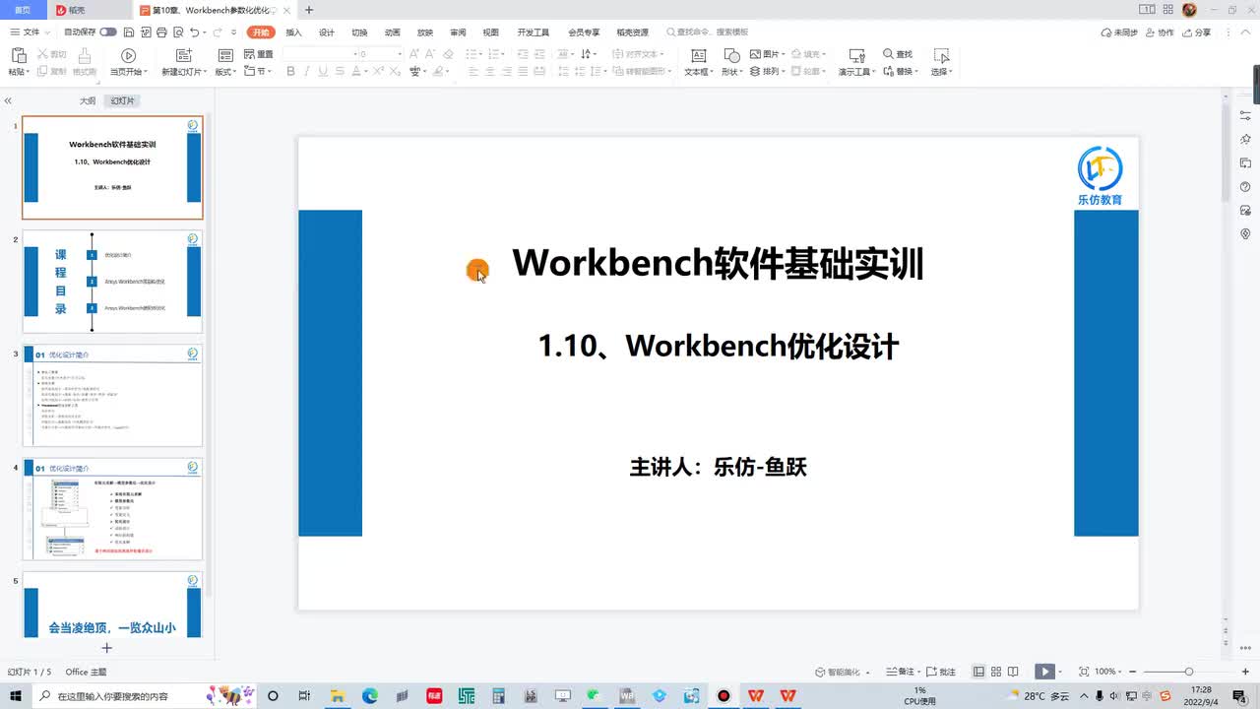Select slide 2 课程目录 thumbnail
This screenshot has width=1260, height=709.
[112, 282]
